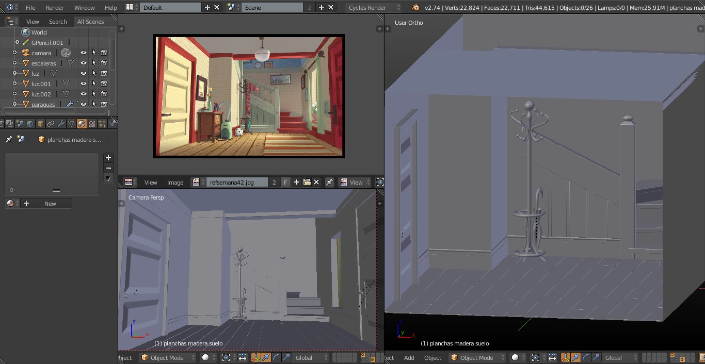Click the Default screen layout name field

tap(171, 7)
